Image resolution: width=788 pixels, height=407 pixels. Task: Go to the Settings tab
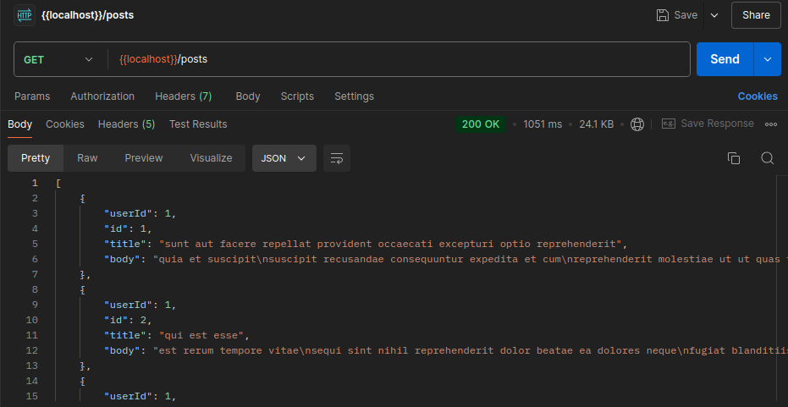(355, 96)
